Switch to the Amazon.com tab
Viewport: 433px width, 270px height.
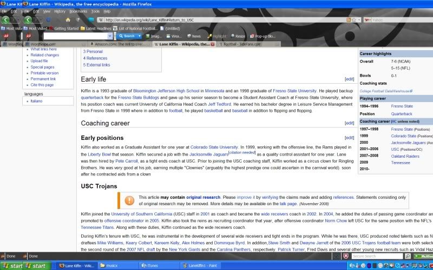coord(120,44)
